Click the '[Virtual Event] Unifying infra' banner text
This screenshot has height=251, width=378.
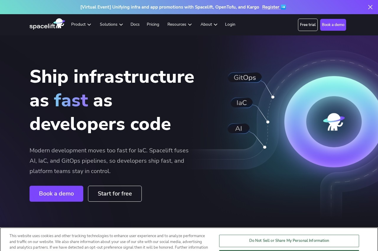point(170,7)
